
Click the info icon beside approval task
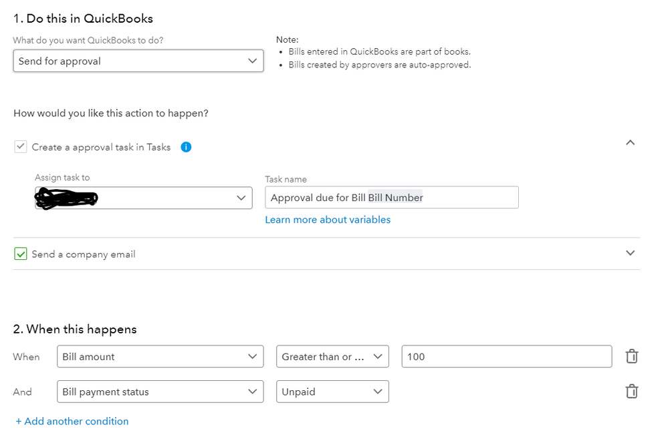pos(186,147)
